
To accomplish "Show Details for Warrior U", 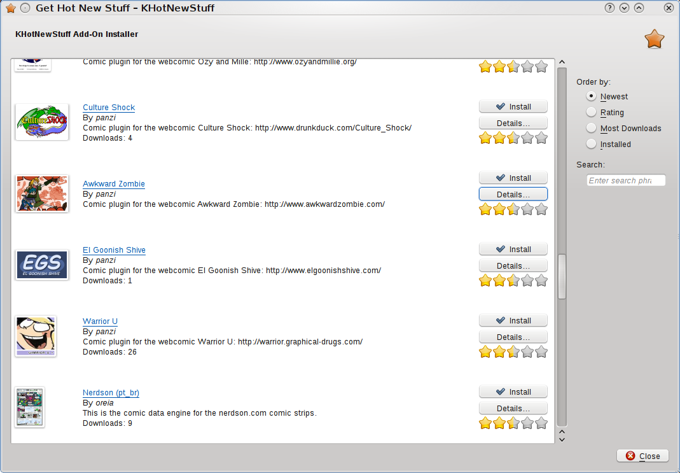I will click(x=513, y=337).
